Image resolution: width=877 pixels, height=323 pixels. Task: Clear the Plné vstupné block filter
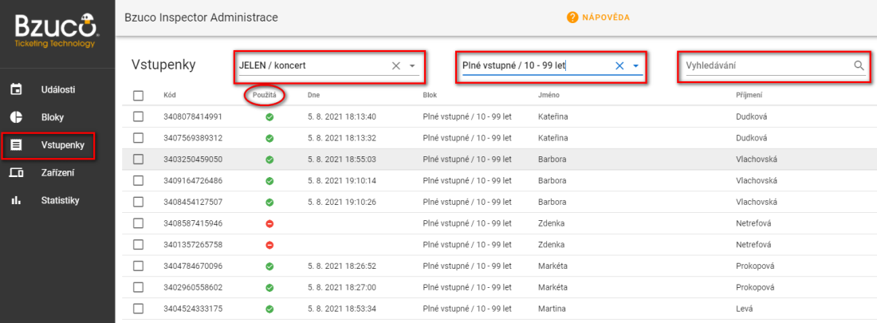click(x=619, y=65)
